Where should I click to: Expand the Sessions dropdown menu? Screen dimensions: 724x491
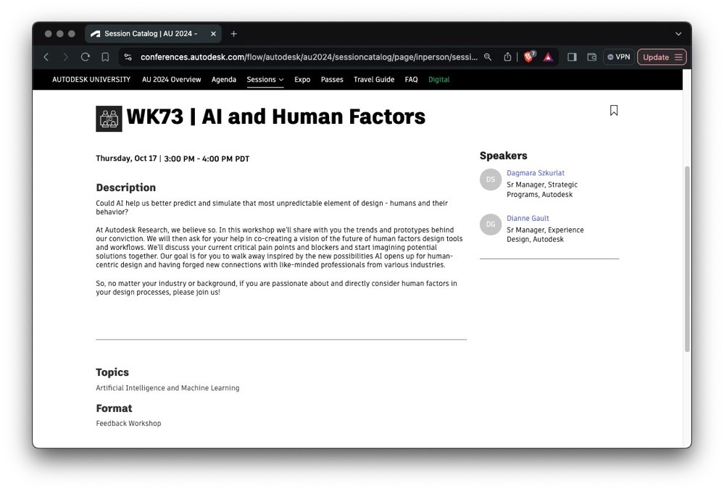[x=265, y=80]
